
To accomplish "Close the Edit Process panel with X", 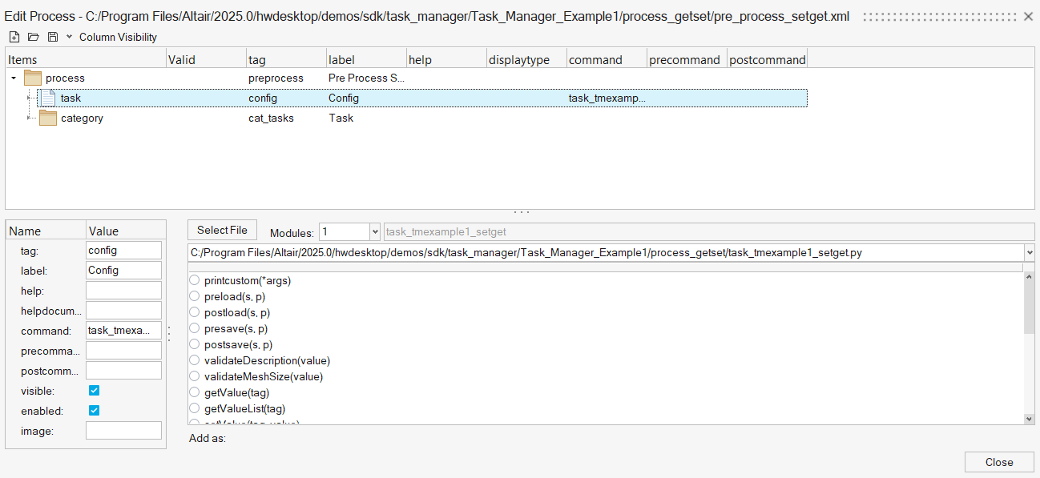I will (1028, 17).
